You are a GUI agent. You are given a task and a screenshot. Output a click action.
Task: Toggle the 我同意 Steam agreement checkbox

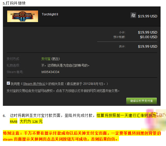coord(8,83)
